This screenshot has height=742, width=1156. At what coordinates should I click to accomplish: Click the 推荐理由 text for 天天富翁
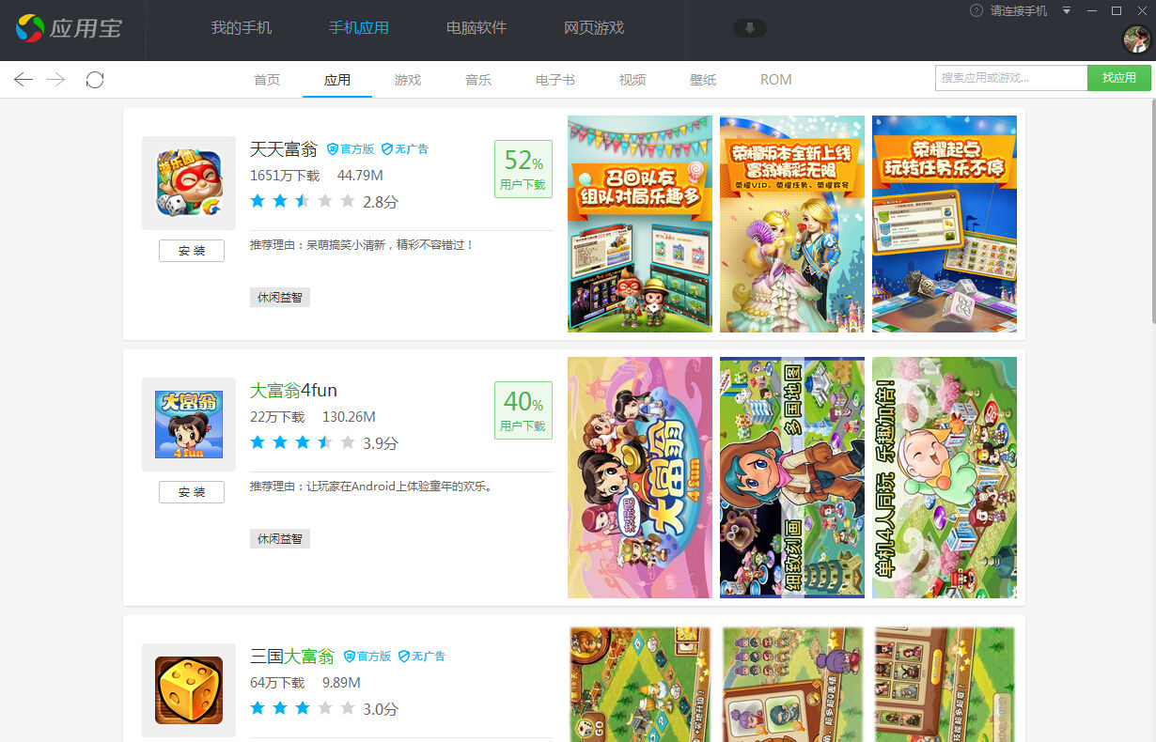[x=363, y=245]
